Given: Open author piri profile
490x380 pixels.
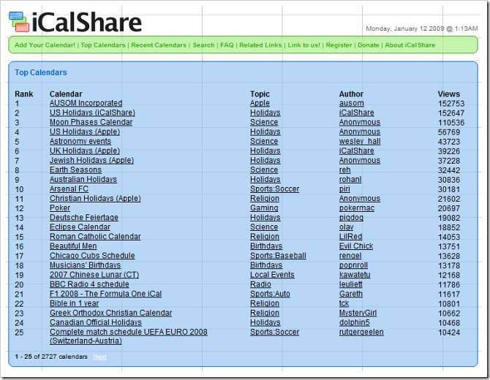Looking at the screenshot, I should click(344, 189).
